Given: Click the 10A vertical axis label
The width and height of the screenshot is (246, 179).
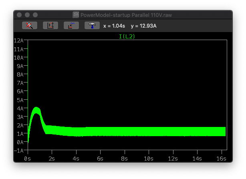Looking at the screenshot, I should point(19,58).
